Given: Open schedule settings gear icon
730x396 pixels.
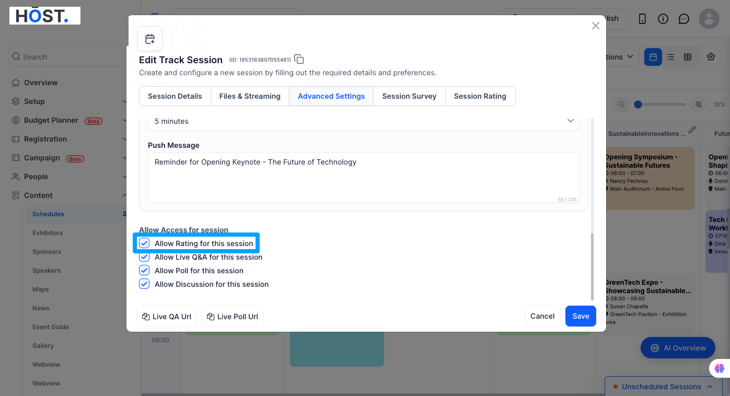Looking at the screenshot, I should click(x=711, y=57).
